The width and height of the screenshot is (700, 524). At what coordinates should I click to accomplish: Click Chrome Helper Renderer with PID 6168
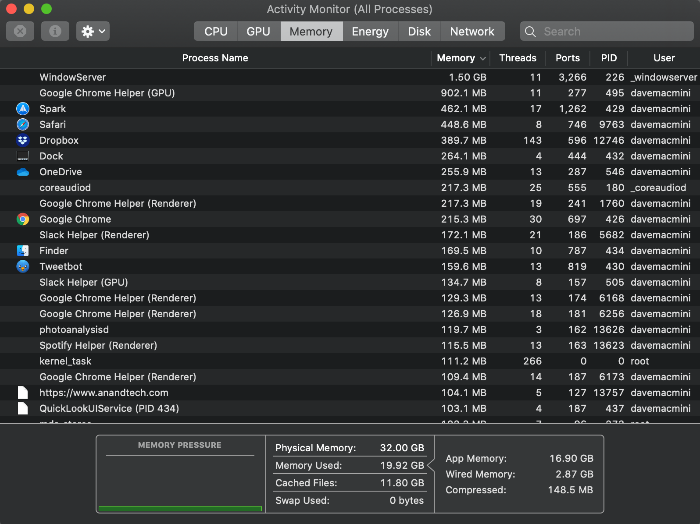click(350, 298)
